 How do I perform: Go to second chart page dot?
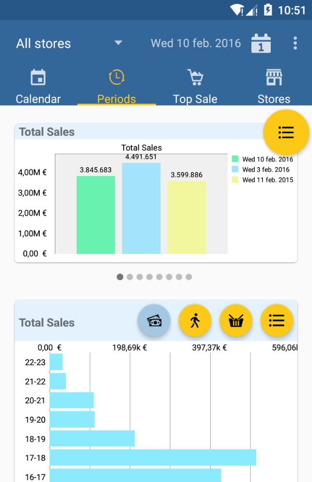pyautogui.click(x=130, y=277)
